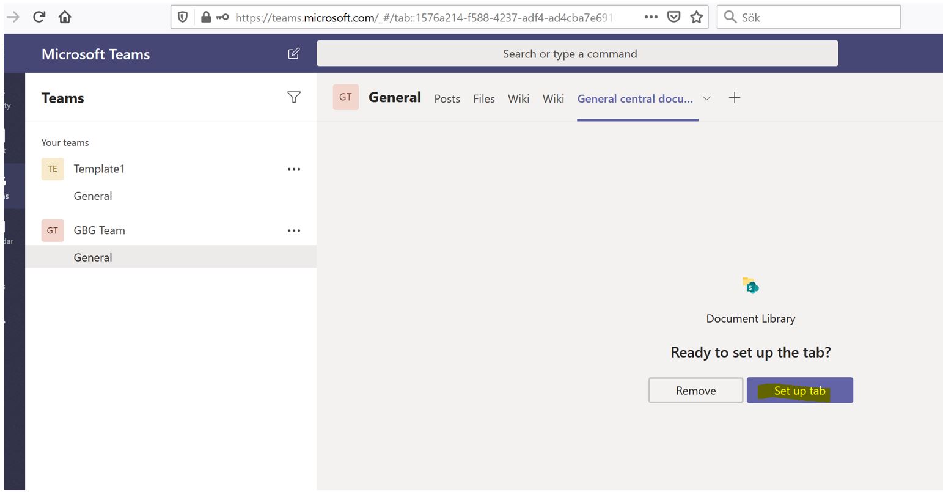The width and height of the screenshot is (943, 492).
Task: Click the browser forward arrow icon
Action: point(12,17)
